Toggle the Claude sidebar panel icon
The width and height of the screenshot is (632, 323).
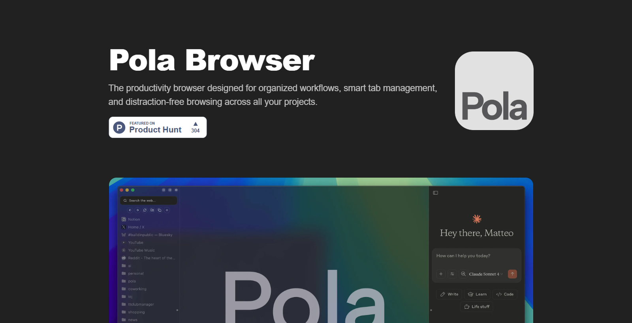[436, 193]
